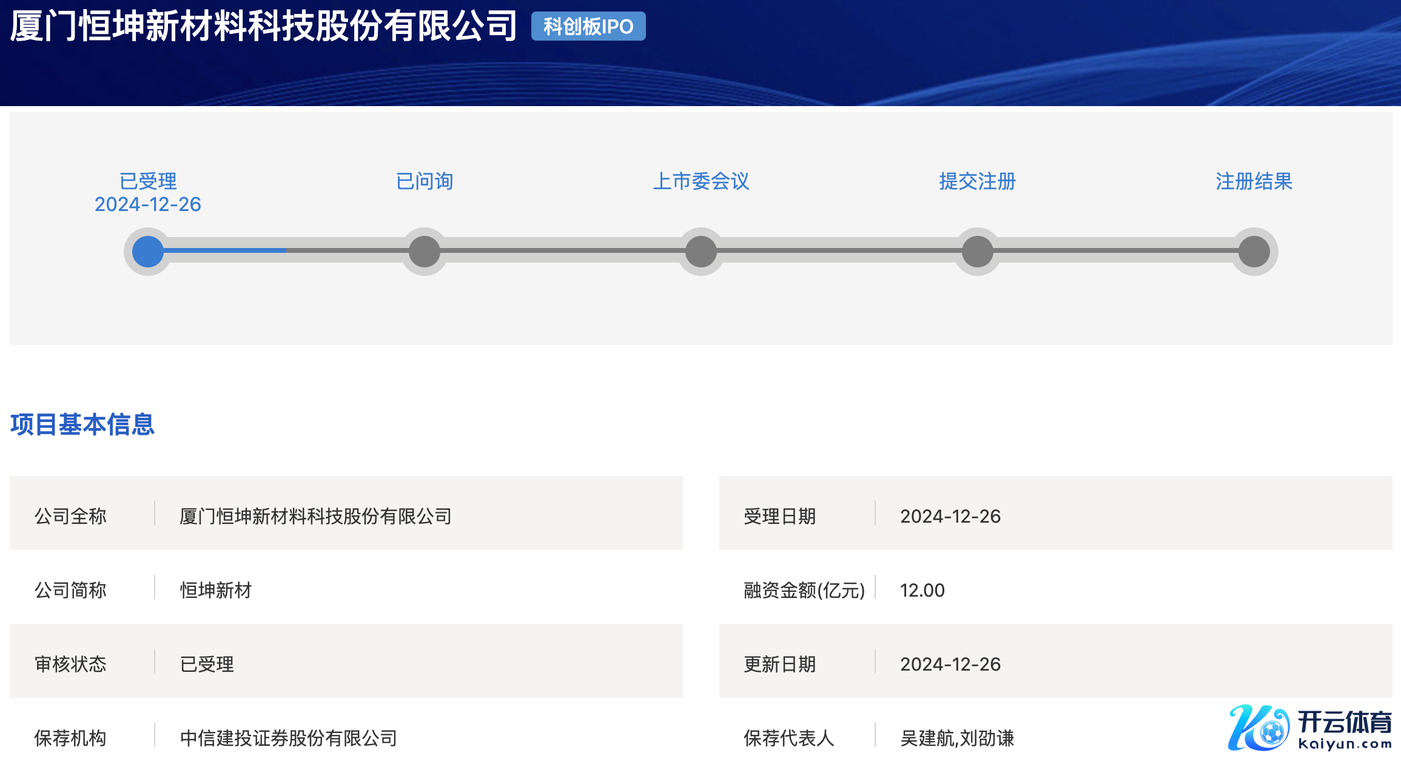1401x764 pixels.
Task: Click the 厦门恒坤新材料科技股份有限公司 title heading
Action: (263, 26)
